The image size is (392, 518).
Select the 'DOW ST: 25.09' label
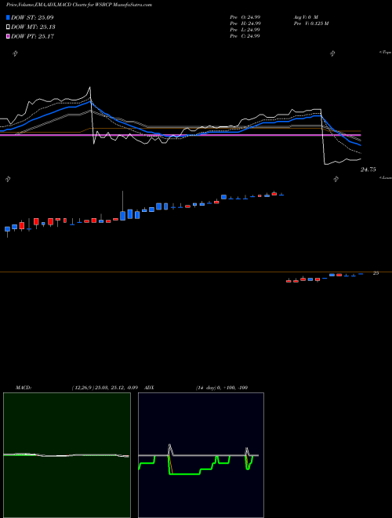(x=32, y=17)
